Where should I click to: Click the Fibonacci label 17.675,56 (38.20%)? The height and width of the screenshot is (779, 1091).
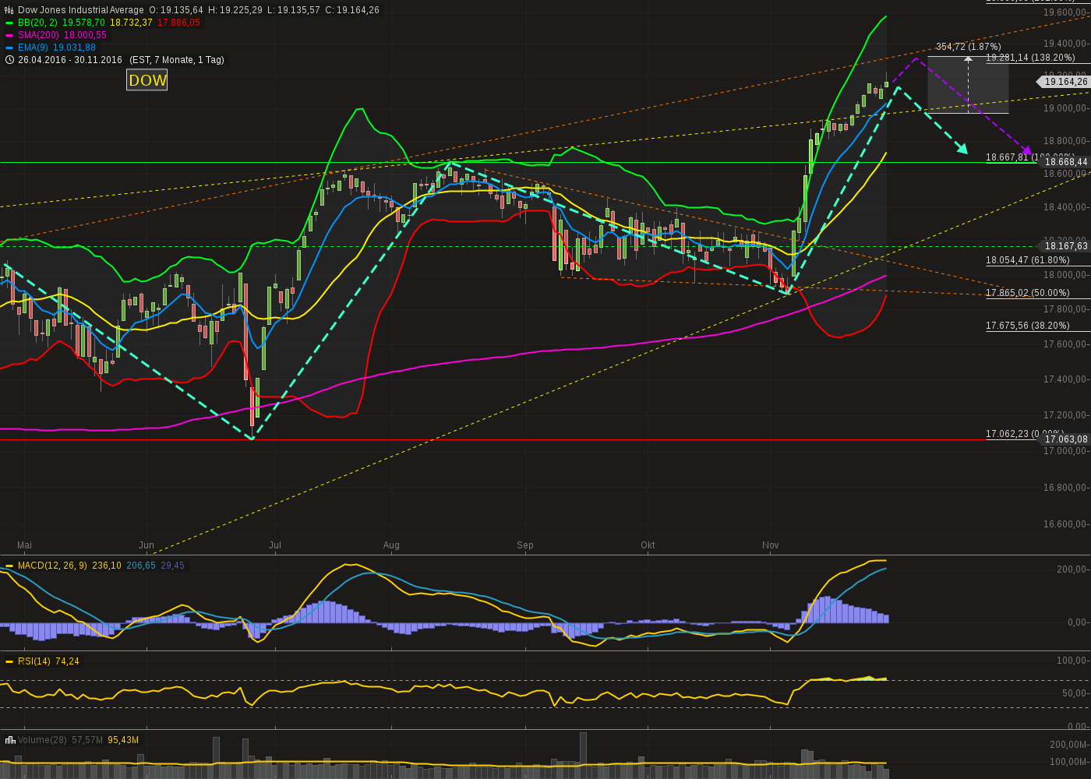[x=1028, y=326]
